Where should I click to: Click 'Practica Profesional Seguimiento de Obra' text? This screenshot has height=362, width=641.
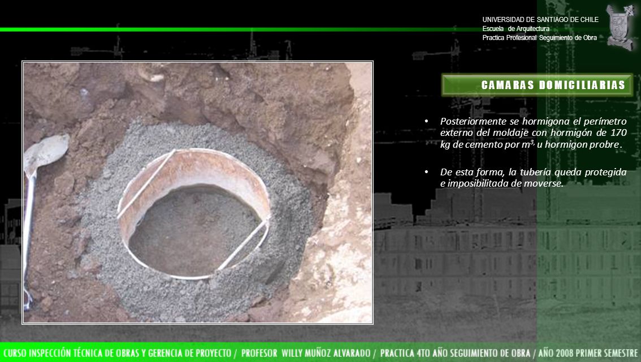point(539,38)
